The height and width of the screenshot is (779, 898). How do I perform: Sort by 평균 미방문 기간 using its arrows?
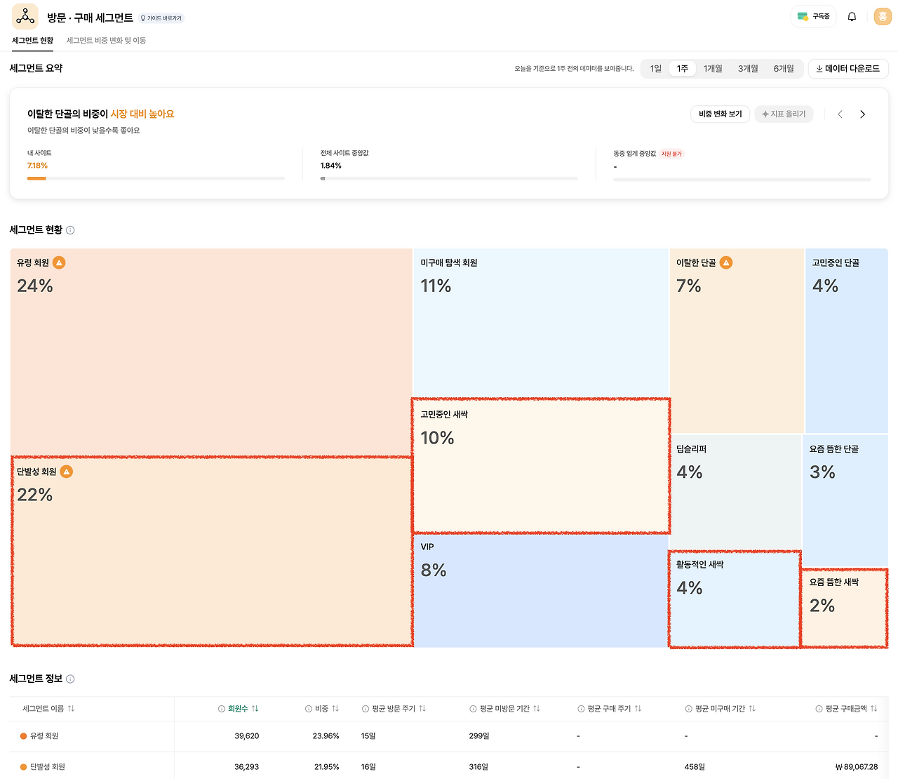[x=537, y=709]
